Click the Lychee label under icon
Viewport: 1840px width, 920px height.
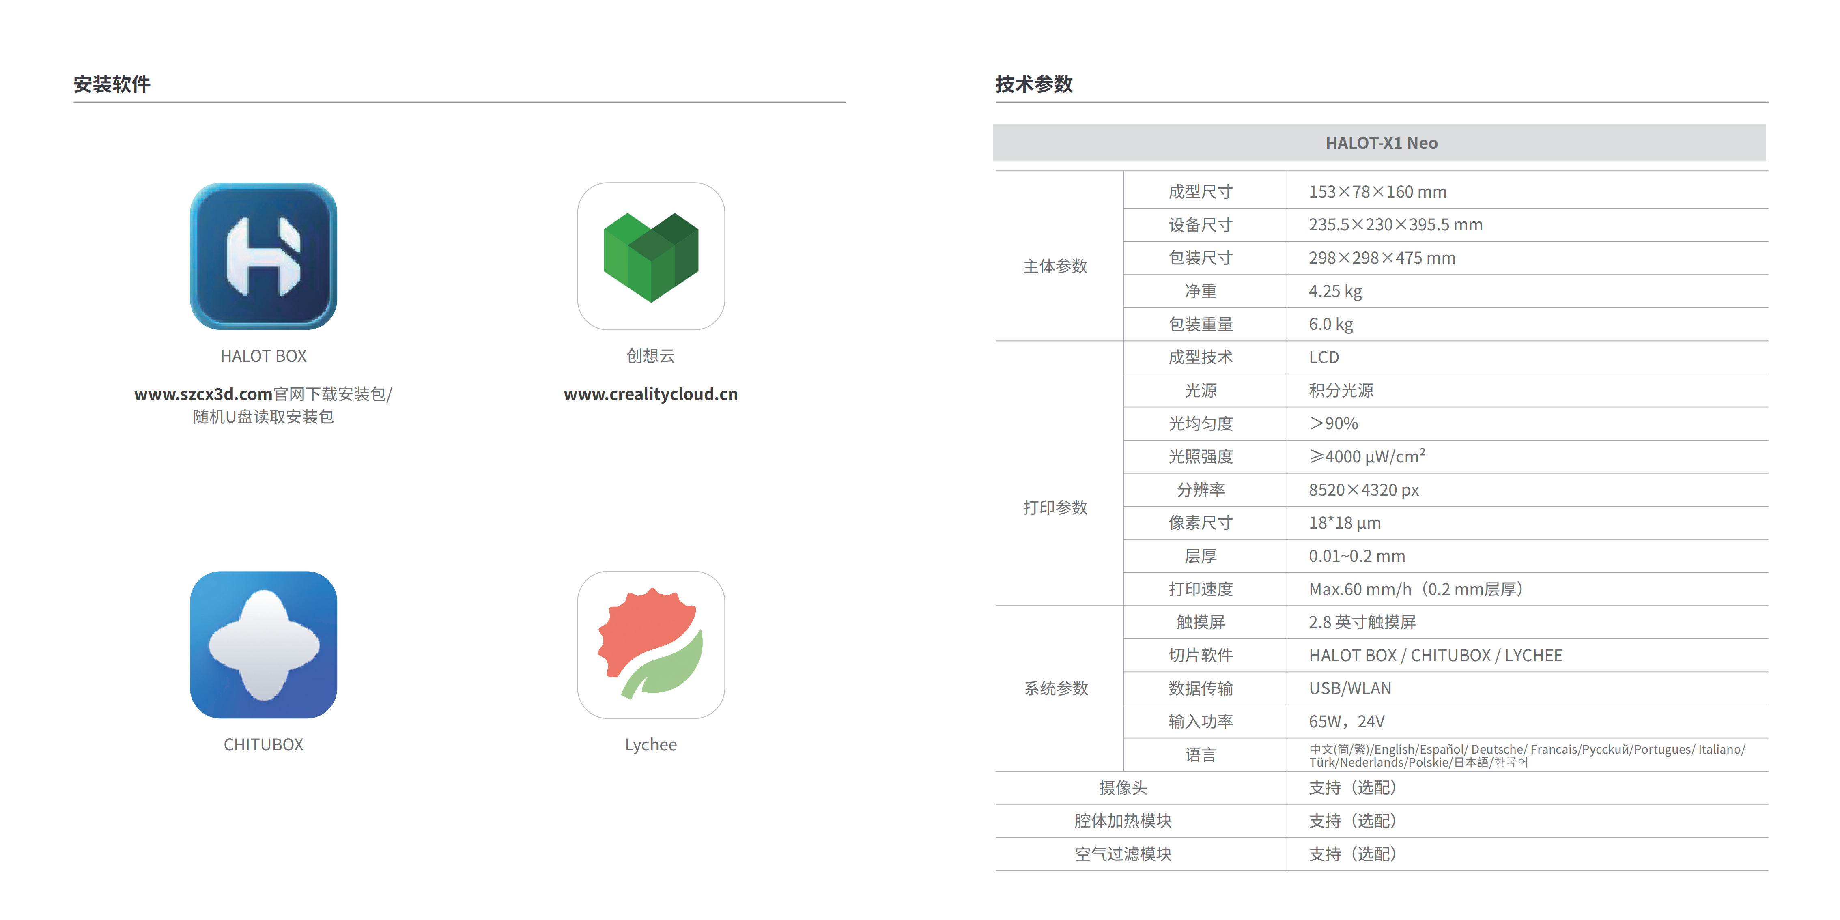click(x=651, y=744)
